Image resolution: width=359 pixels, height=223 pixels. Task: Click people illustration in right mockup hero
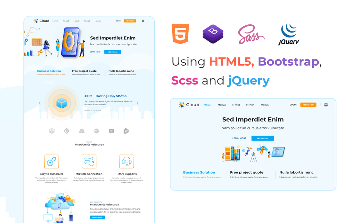coord(254,153)
